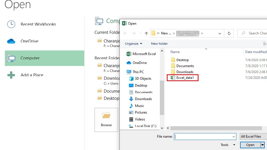Select Computer in the Open places list

pos(30,58)
